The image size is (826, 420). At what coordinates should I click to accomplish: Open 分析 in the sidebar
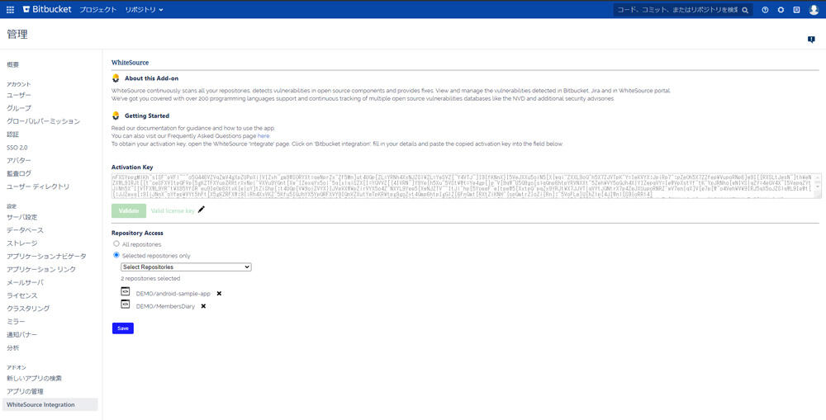pos(12,348)
